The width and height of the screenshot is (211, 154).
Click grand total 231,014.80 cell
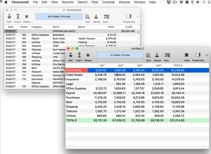point(177,120)
